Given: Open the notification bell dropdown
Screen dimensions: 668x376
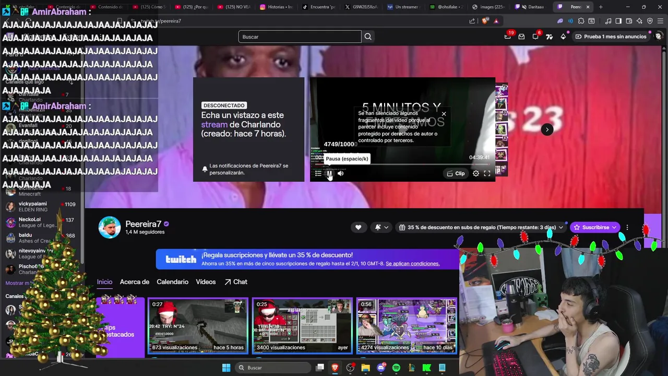Looking at the screenshot, I should click(x=381, y=227).
